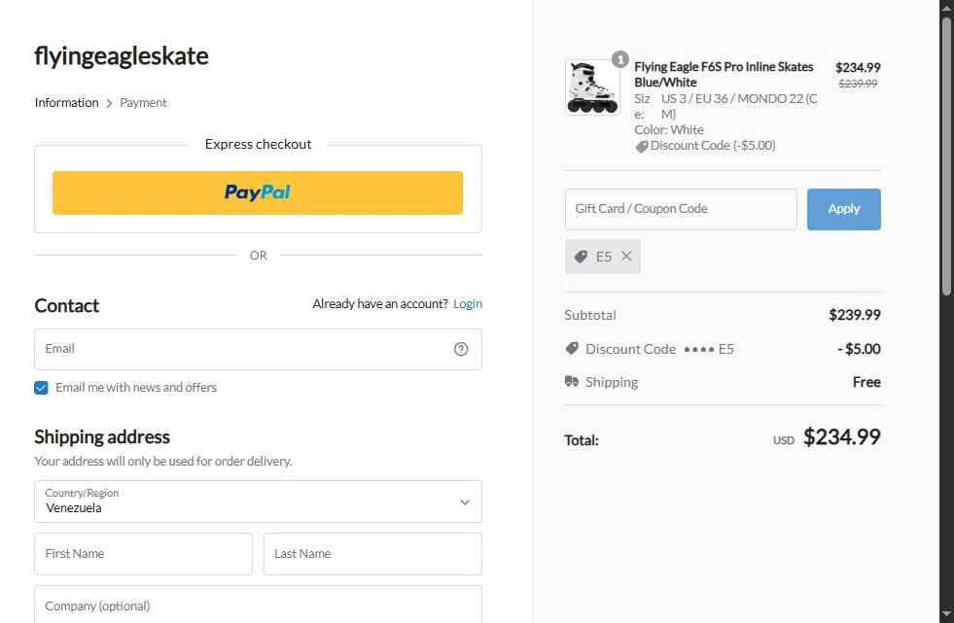Click the strikethrough $239.99 price

pyautogui.click(x=858, y=84)
